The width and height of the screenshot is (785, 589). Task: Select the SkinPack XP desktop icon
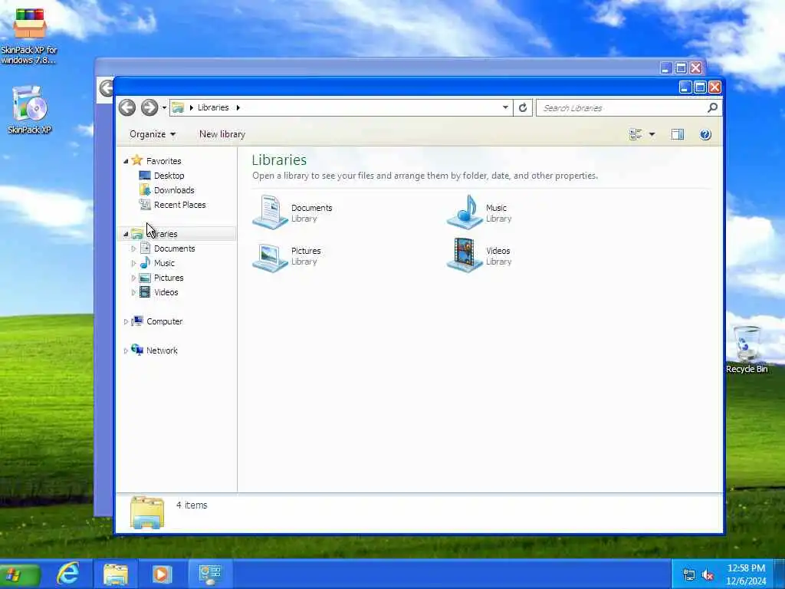click(x=30, y=110)
